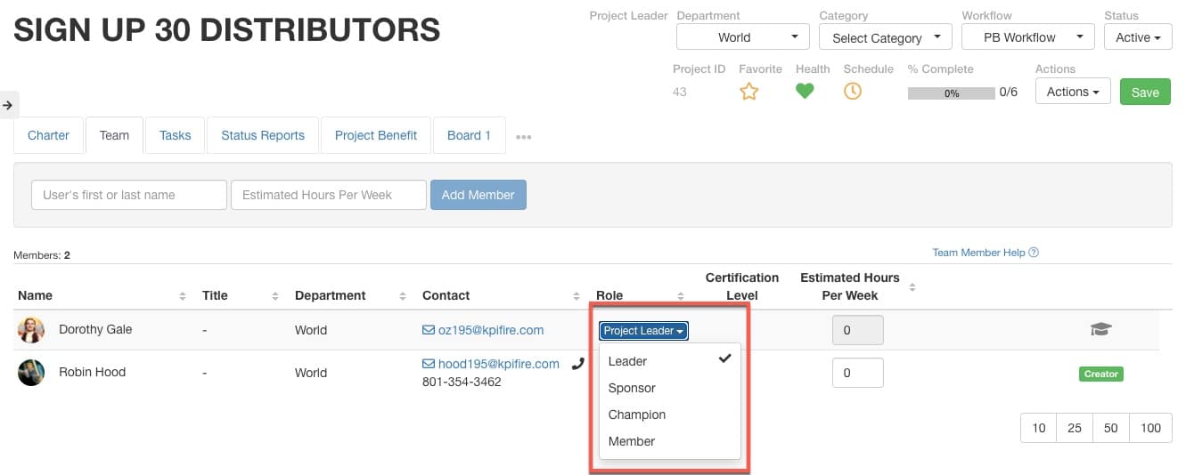
Task: Sort members by Department column
Action: tap(402, 295)
